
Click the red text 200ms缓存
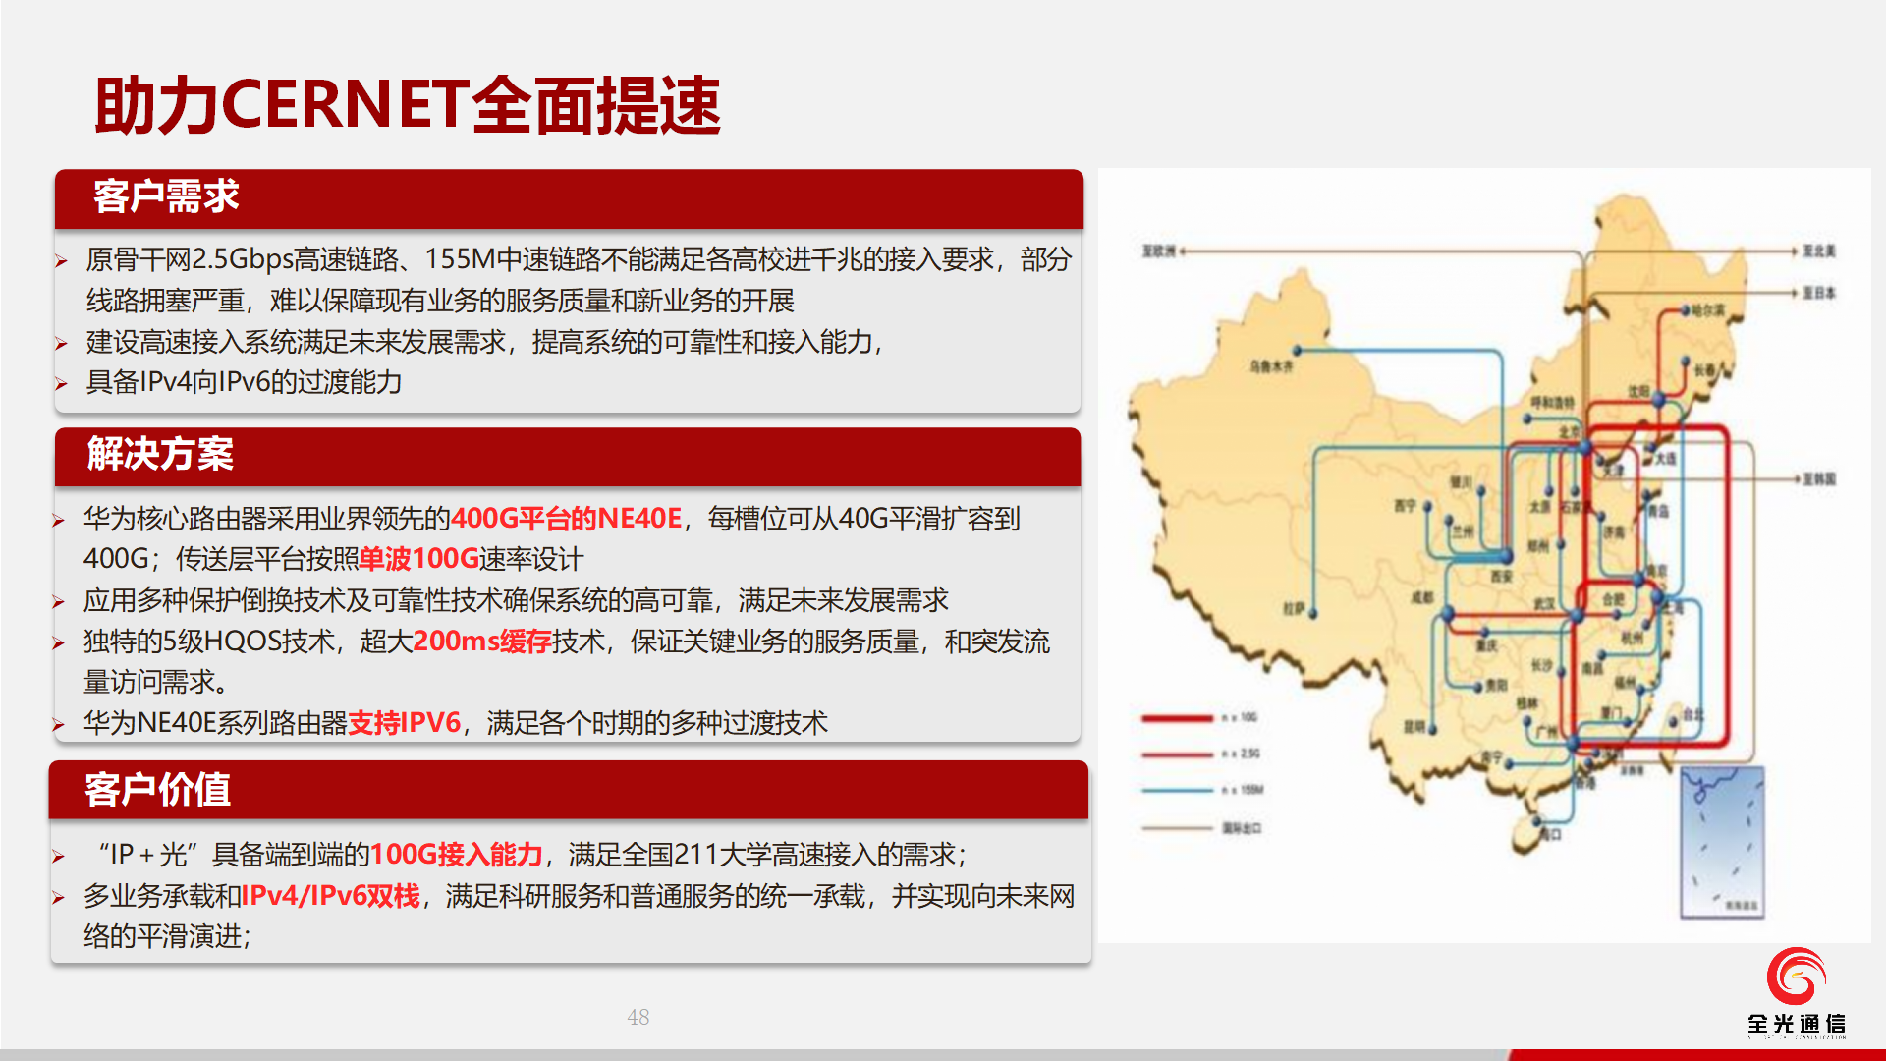[482, 642]
